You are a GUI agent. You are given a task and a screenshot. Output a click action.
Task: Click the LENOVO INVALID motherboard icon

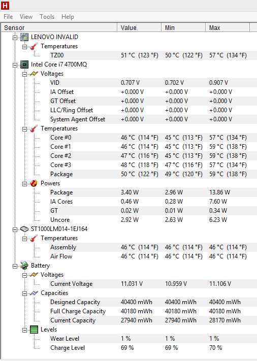click(24, 37)
